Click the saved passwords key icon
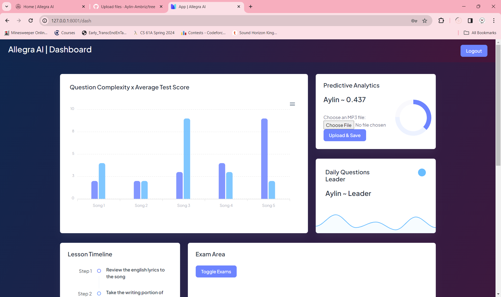 click(414, 21)
